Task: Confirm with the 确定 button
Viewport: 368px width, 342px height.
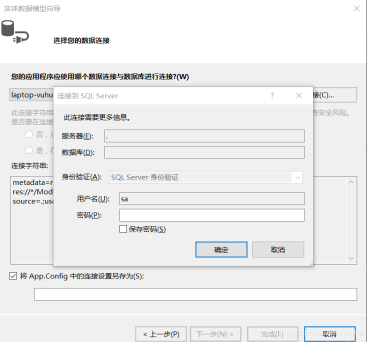Action: (x=221, y=249)
